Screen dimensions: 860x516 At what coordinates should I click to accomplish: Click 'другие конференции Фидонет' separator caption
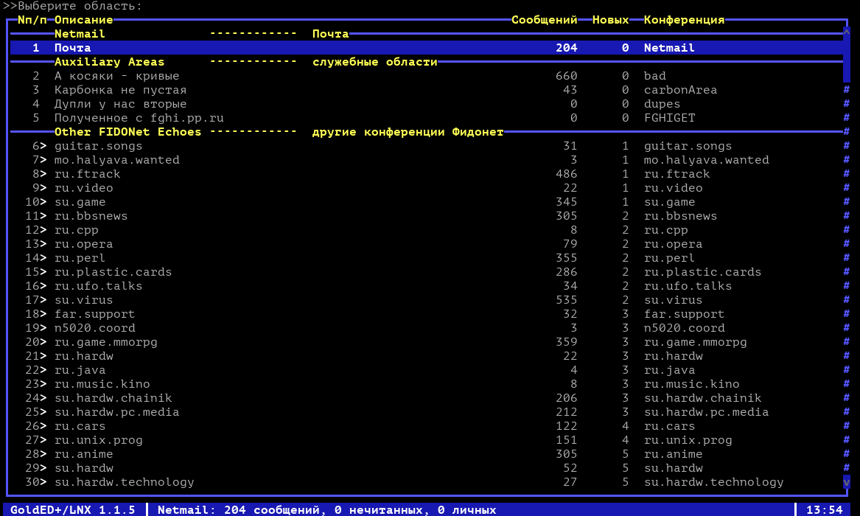[x=408, y=132]
